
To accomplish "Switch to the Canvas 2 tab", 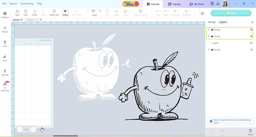I will click(x=30, y=20).
